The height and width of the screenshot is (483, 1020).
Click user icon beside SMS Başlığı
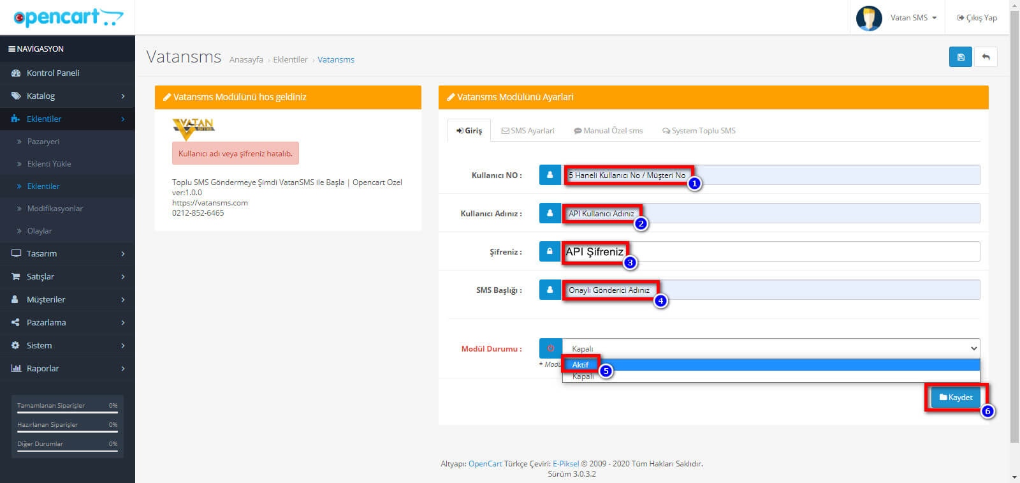(x=550, y=290)
